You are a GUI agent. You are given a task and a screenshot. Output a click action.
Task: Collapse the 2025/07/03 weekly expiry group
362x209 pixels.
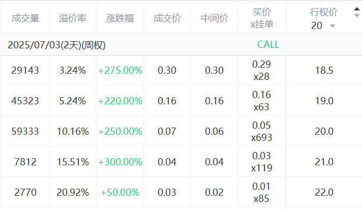(56, 45)
